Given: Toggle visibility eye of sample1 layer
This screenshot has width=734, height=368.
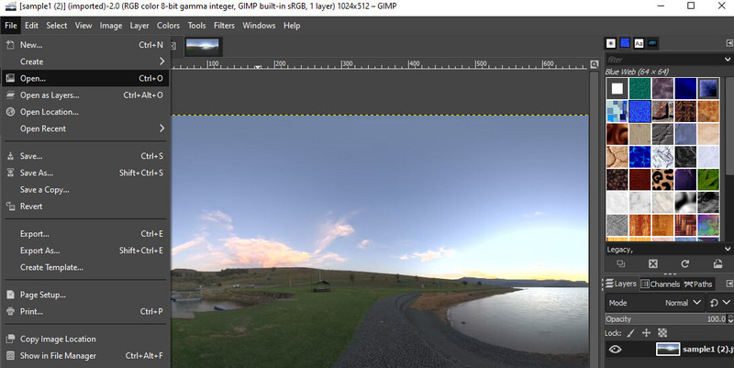Looking at the screenshot, I should [616, 349].
